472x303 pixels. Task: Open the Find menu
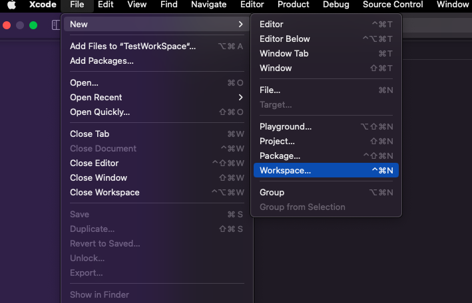pos(169,5)
